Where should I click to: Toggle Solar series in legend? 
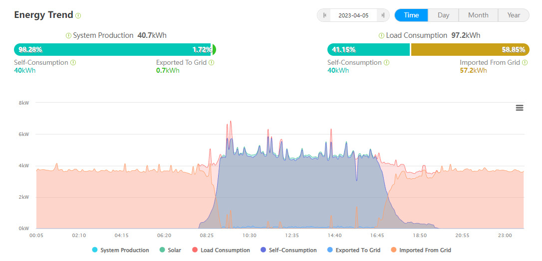tap(171, 251)
